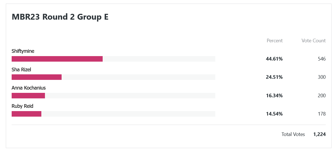Select the Shiftymine option label
Screen dimensions: 336x152
tap(23, 51)
